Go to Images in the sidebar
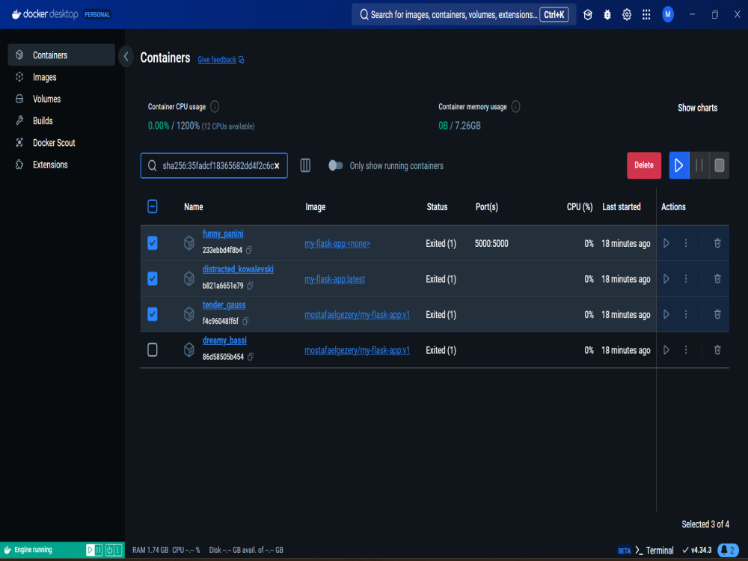The image size is (748, 561). (61, 77)
